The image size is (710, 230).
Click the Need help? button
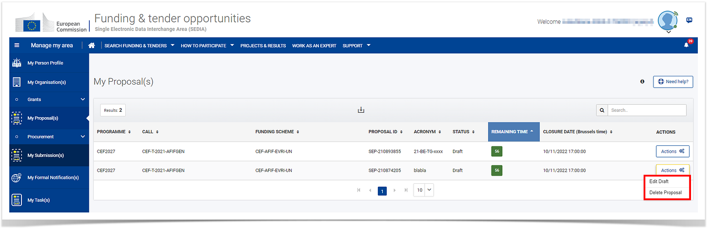click(x=673, y=82)
